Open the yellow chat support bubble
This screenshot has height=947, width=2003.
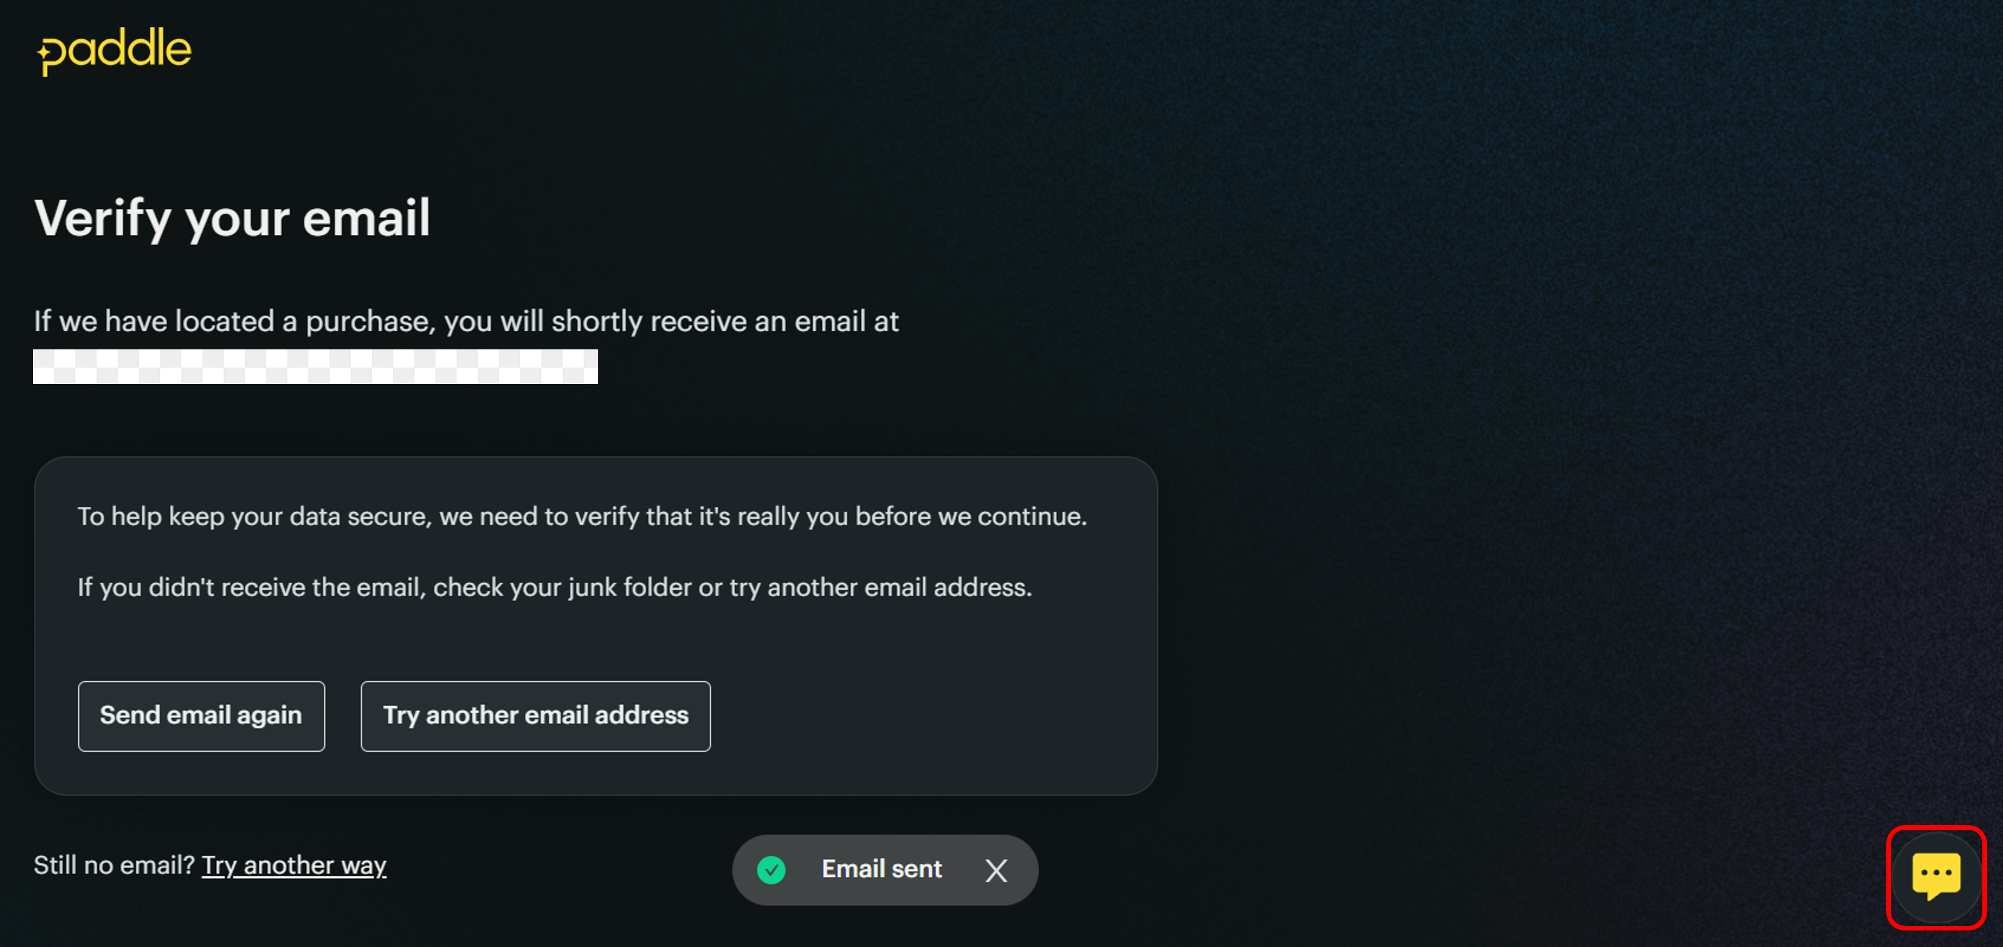pos(1936,876)
